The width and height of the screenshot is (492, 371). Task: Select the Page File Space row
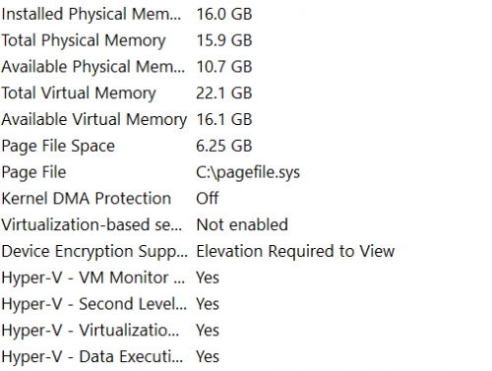246,146
